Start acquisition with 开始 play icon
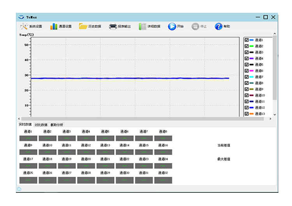The height and width of the screenshot is (206, 292). (x=172, y=27)
